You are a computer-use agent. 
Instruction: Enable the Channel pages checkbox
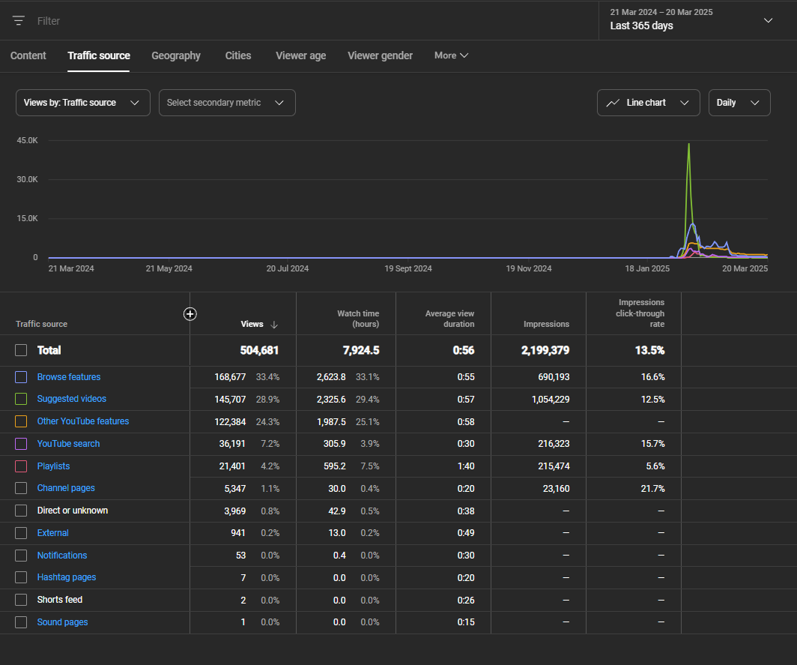[x=21, y=488]
